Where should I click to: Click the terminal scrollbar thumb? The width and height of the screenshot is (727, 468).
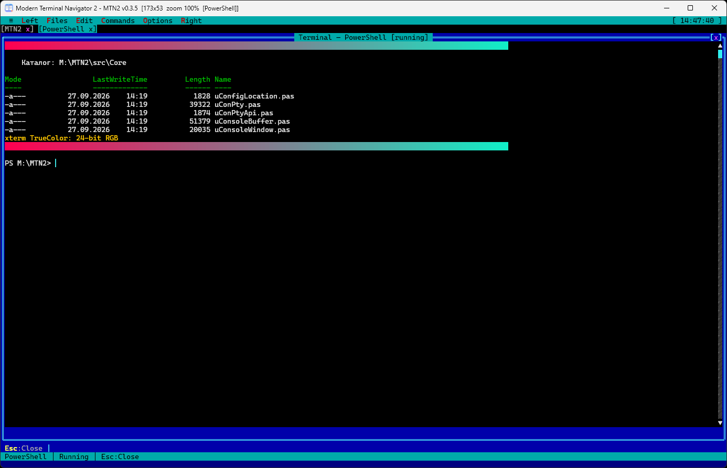pyautogui.click(x=720, y=54)
